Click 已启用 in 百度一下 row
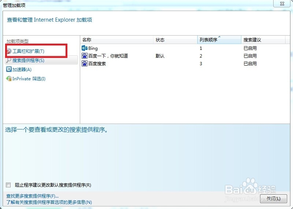293x209 pixels. 250,56
